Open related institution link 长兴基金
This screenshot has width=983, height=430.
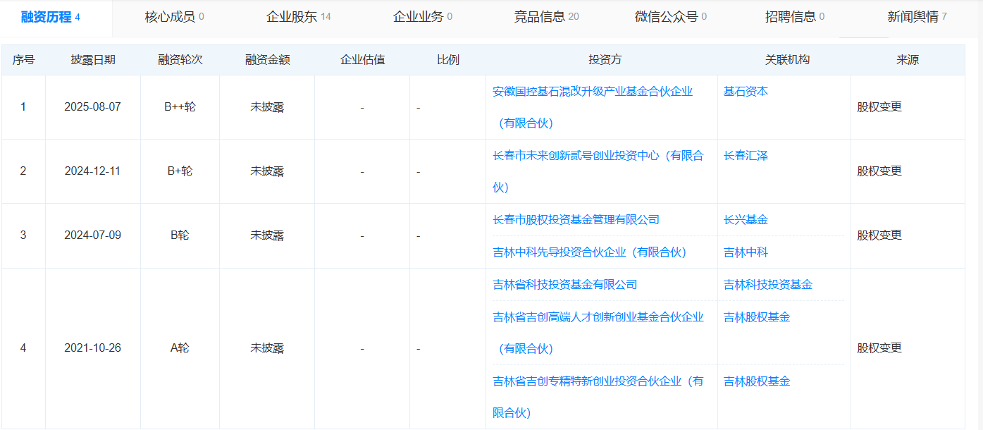tap(746, 220)
